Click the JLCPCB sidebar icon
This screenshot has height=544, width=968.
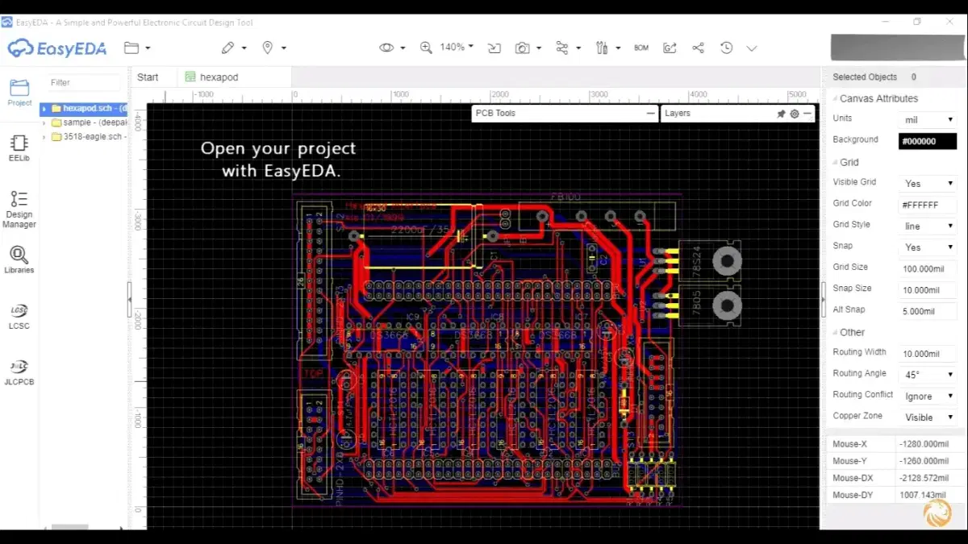click(x=19, y=372)
